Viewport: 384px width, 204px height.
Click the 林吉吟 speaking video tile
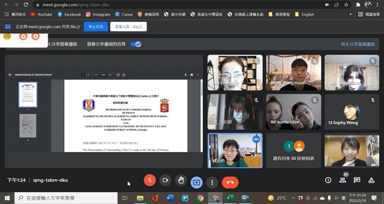pos(235,151)
